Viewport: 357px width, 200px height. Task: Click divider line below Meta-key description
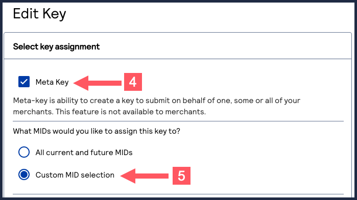[x=178, y=121]
